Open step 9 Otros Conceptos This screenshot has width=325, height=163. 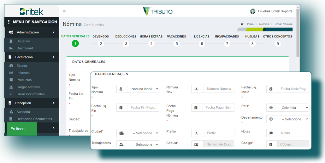[x=278, y=44]
